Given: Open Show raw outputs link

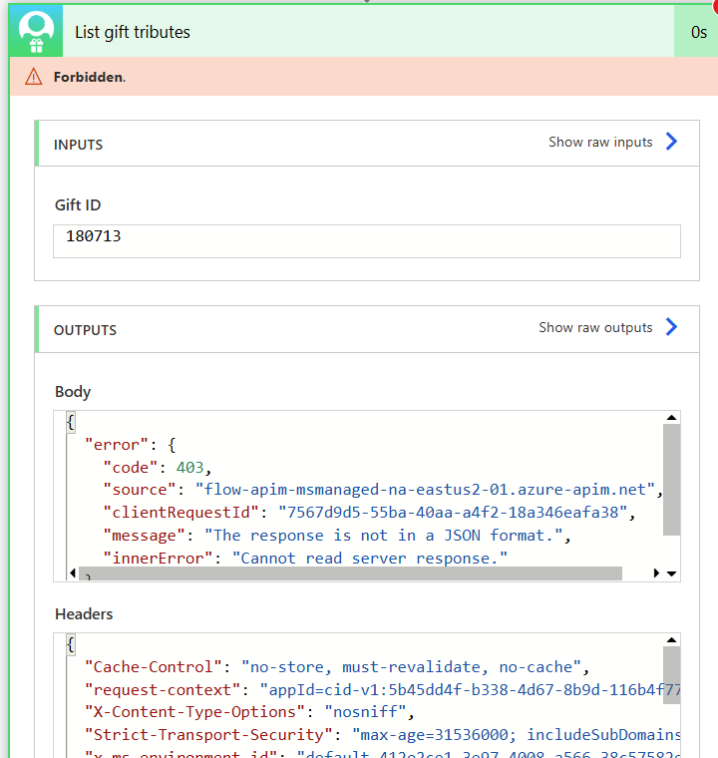Looking at the screenshot, I should click(595, 327).
